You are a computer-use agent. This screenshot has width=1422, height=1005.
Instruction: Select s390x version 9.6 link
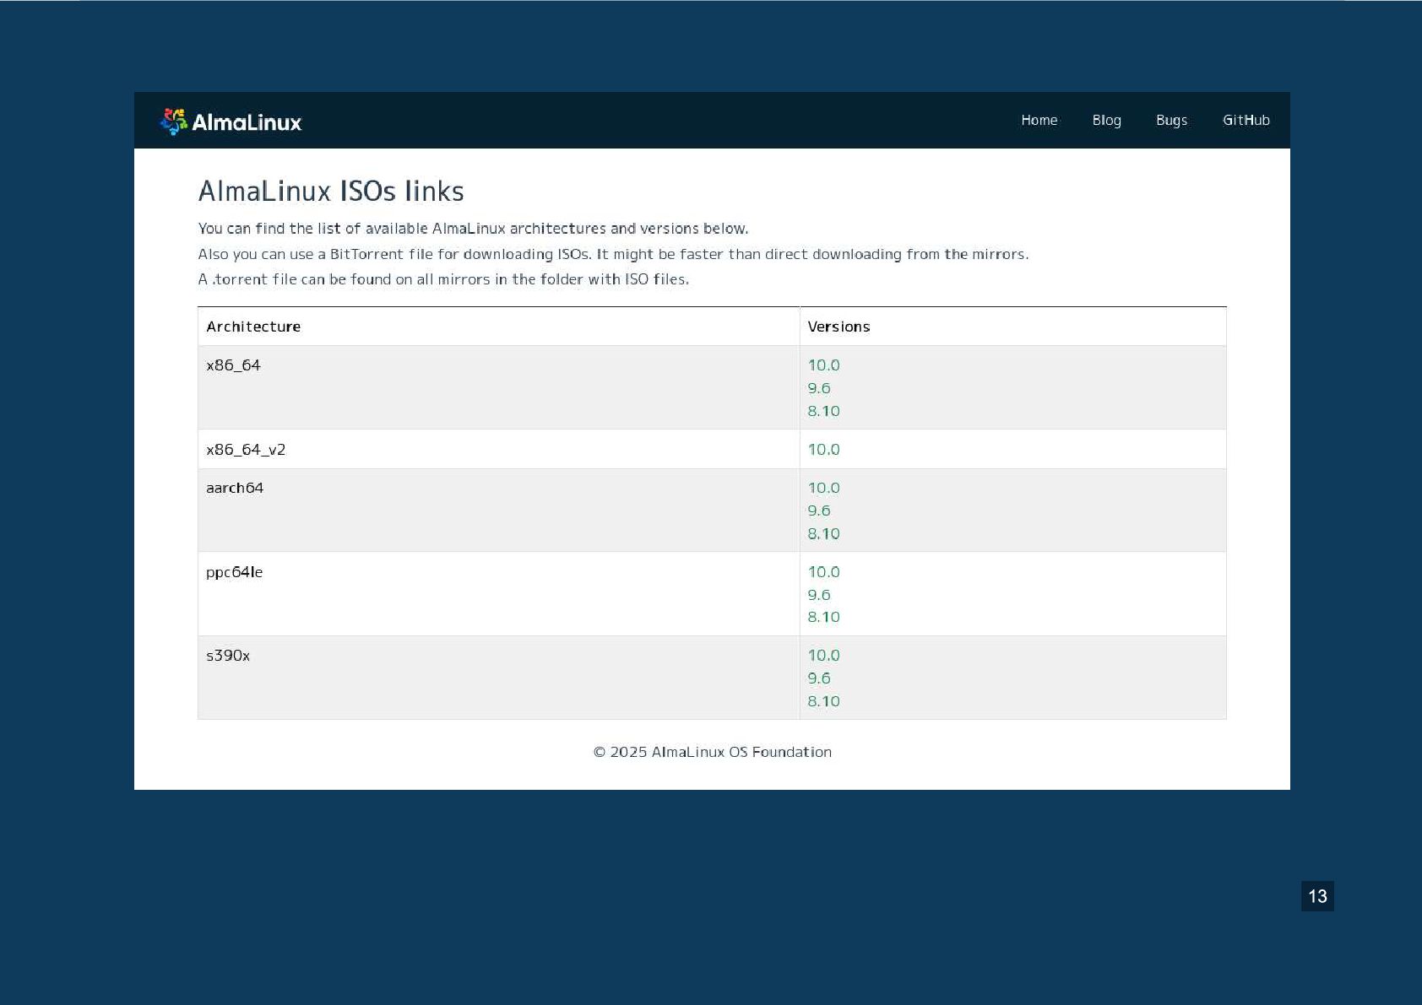click(x=819, y=678)
